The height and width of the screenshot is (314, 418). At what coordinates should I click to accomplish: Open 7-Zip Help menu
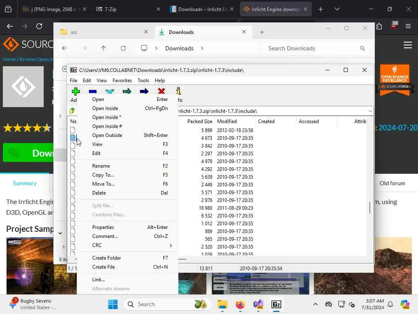pos(160,81)
